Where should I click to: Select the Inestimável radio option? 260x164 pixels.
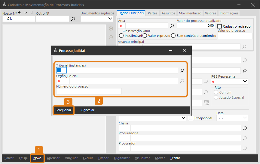point(121,36)
